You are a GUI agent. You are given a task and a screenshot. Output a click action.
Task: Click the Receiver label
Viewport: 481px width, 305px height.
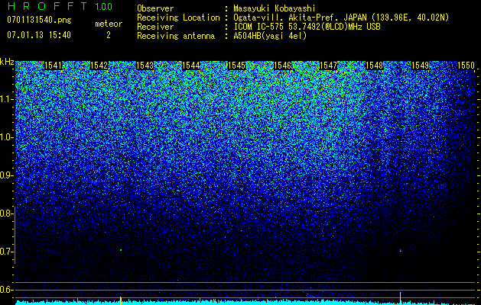coord(155,27)
